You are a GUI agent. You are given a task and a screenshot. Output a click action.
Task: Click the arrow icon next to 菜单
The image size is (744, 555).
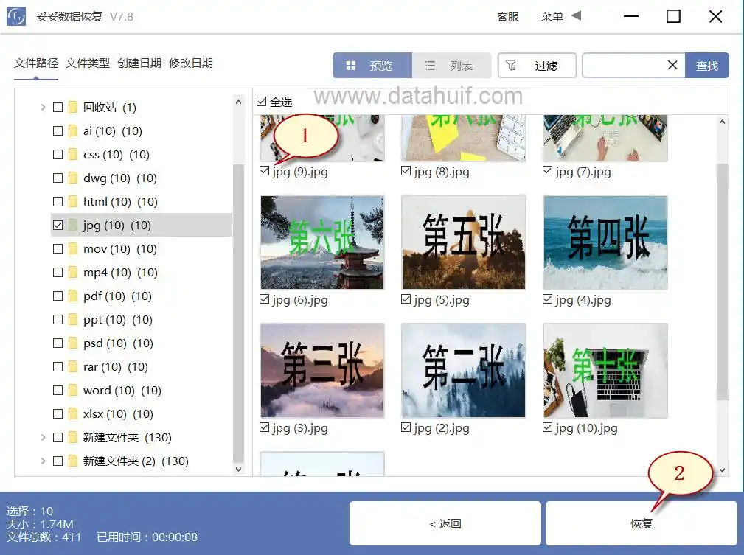click(x=575, y=15)
